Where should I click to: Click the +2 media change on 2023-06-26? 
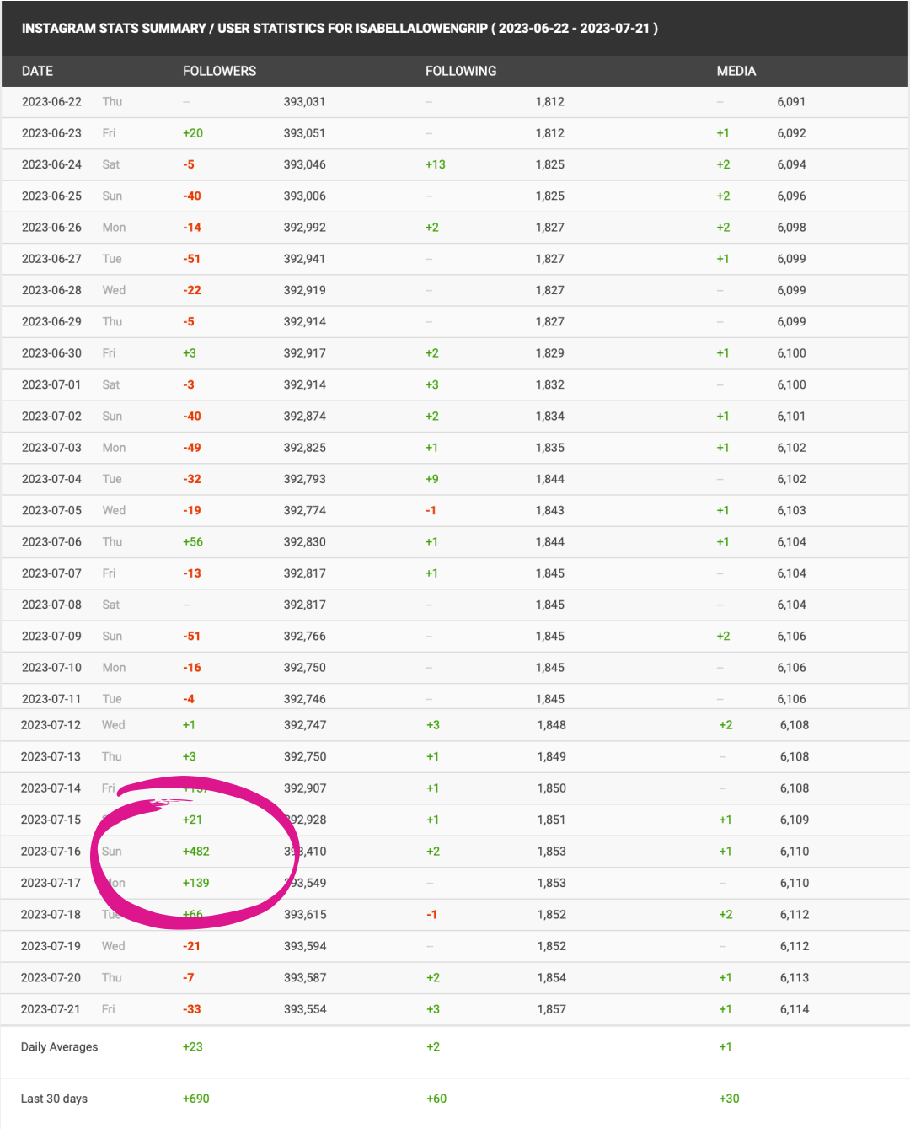click(723, 228)
